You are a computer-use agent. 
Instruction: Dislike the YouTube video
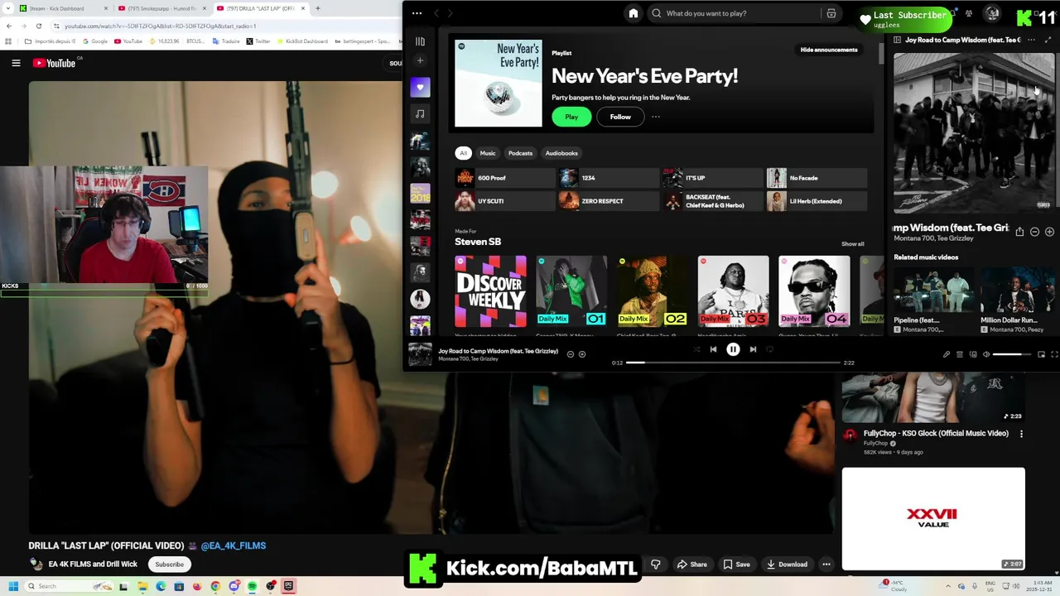(655, 565)
